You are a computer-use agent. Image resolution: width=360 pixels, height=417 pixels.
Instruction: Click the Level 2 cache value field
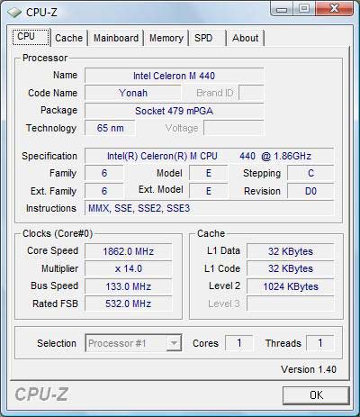click(290, 286)
